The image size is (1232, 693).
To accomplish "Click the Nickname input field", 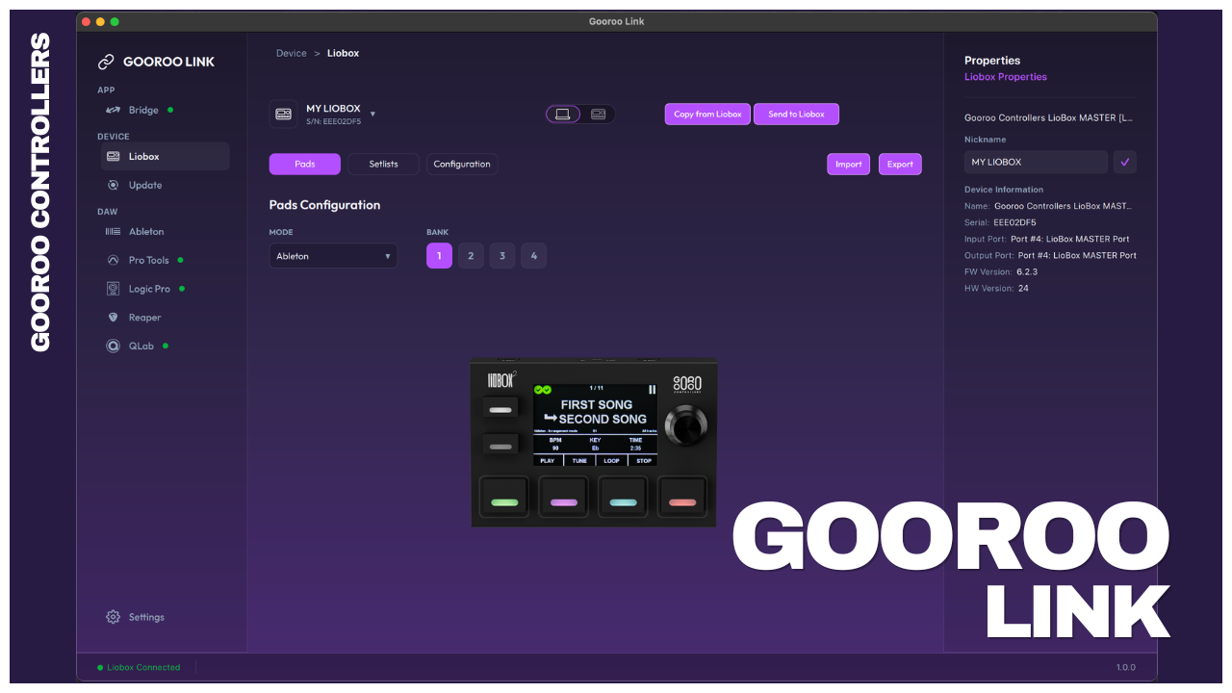I will pyautogui.click(x=1036, y=162).
